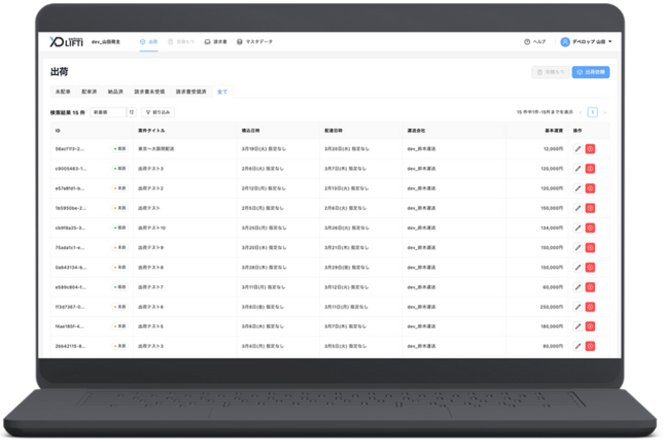Edit the 出荷テスト10 row with pencil icon

click(578, 228)
